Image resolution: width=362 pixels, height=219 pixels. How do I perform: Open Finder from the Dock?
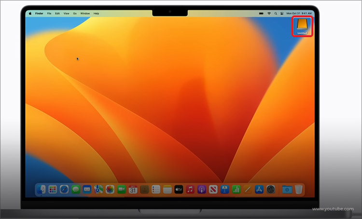click(42, 190)
